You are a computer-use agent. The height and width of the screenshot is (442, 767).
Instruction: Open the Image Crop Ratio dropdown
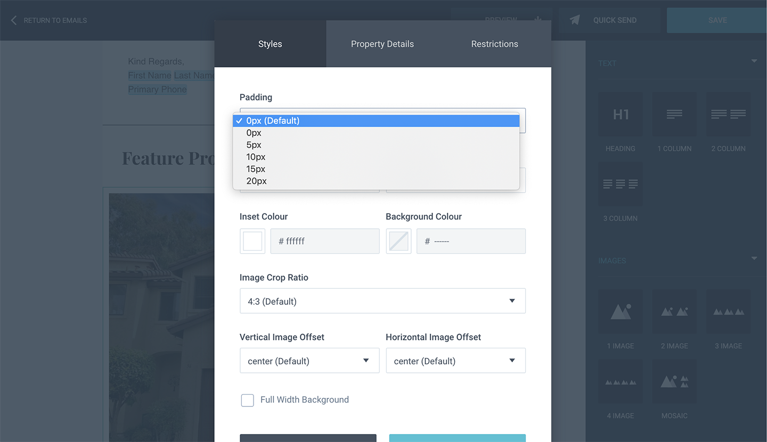click(382, 301)
